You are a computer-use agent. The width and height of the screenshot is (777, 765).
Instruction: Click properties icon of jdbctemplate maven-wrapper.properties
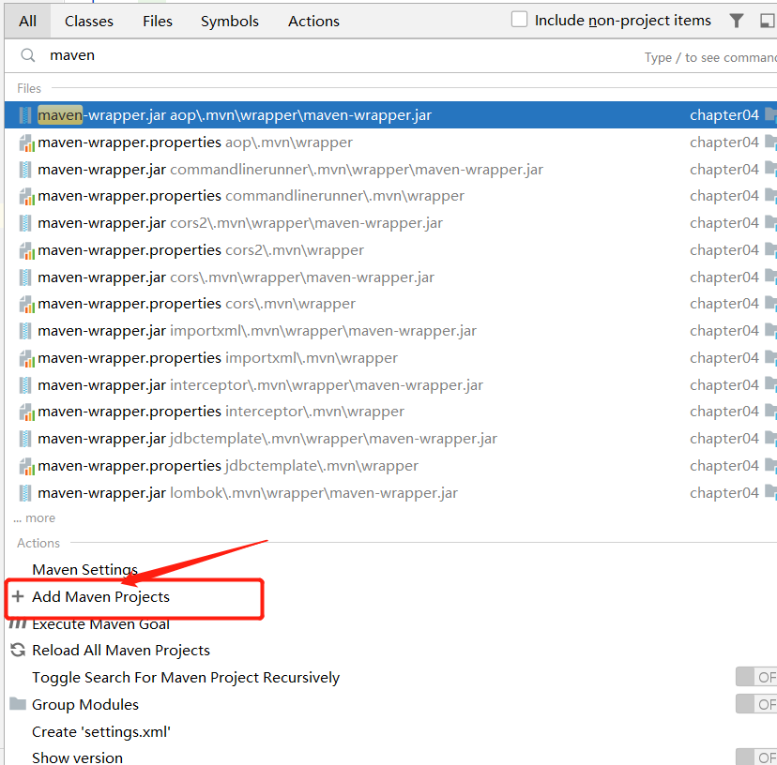coord(26,467)
